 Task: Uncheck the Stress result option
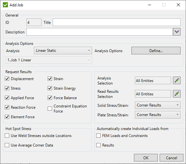coord(7,88)
